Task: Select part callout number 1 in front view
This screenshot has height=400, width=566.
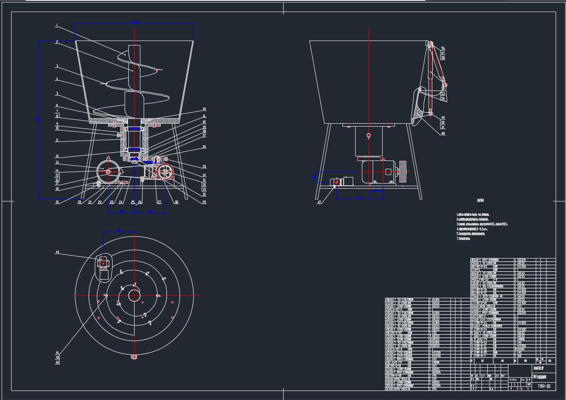Action: coord(56,26)
